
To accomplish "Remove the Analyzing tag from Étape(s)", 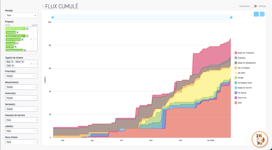I will coord(18,32).
